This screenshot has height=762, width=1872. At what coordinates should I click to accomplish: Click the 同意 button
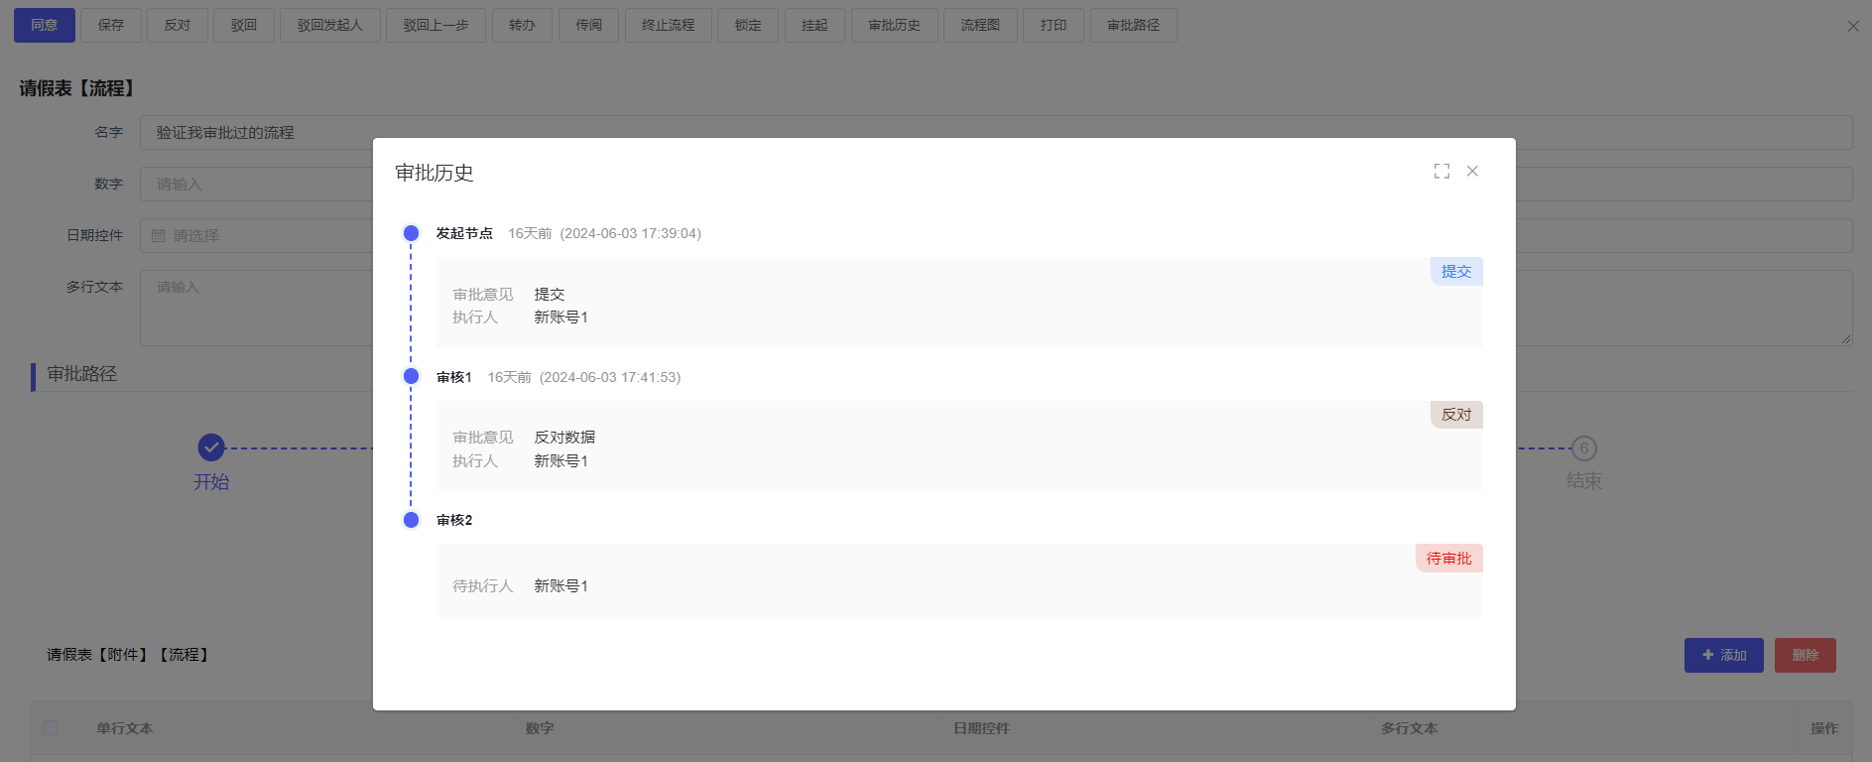(45, 25)
